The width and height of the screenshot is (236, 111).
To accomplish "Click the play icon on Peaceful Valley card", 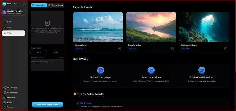I will coord(173,49).
